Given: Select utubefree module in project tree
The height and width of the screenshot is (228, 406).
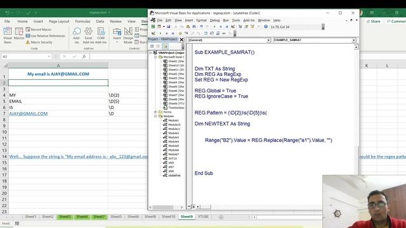Looking at the screenshot, I should [174, 175].
